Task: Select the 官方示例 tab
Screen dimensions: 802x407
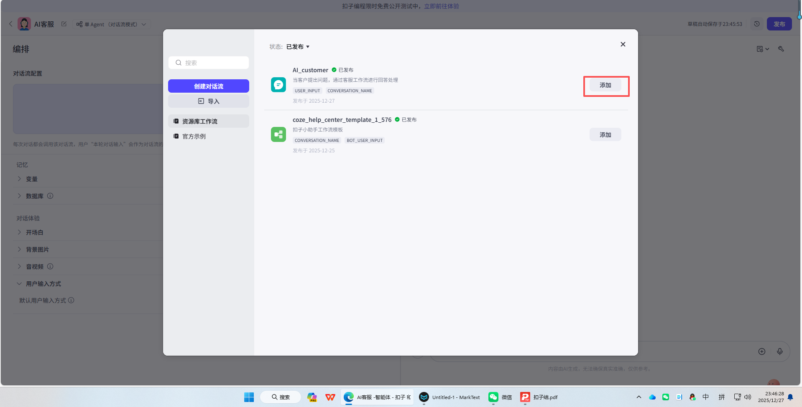Action: 209,136
